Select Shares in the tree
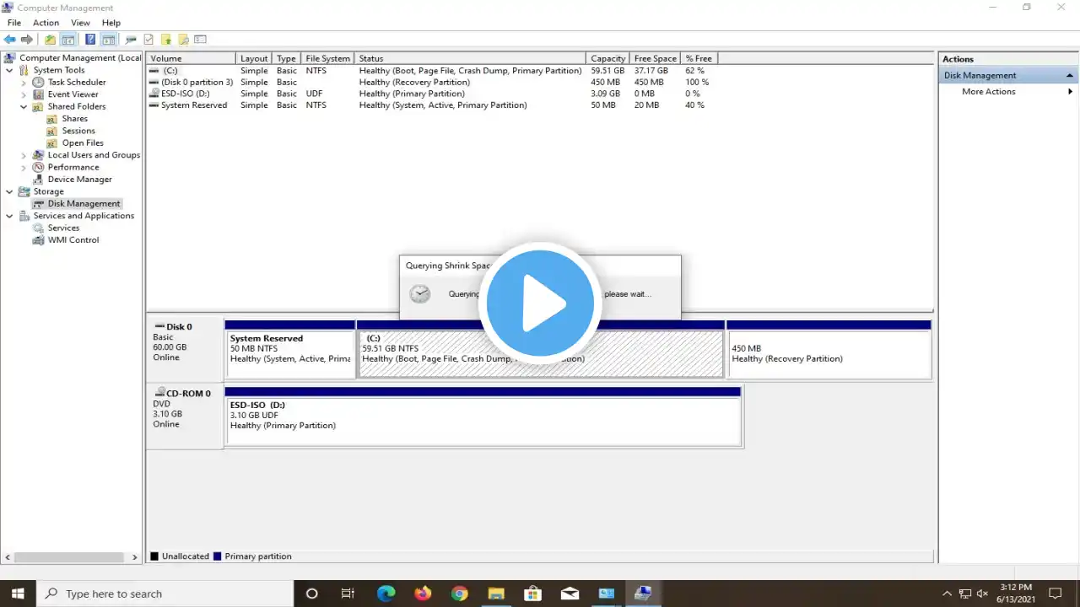 pyautogui.click(x=74, y=119)
